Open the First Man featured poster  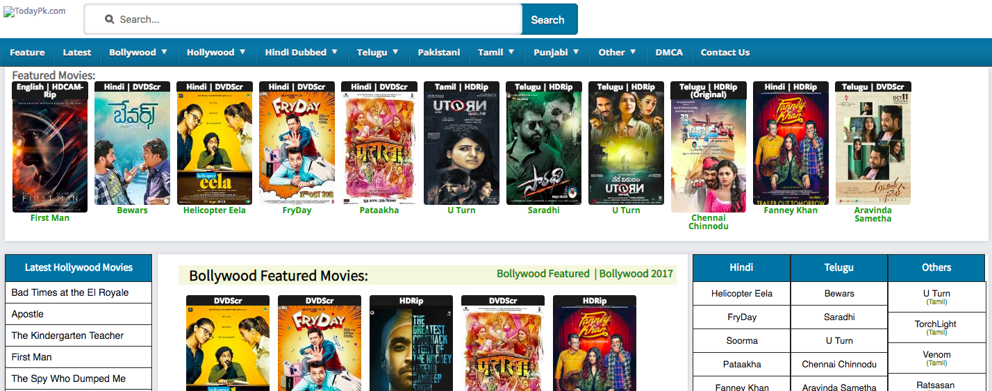50,152
